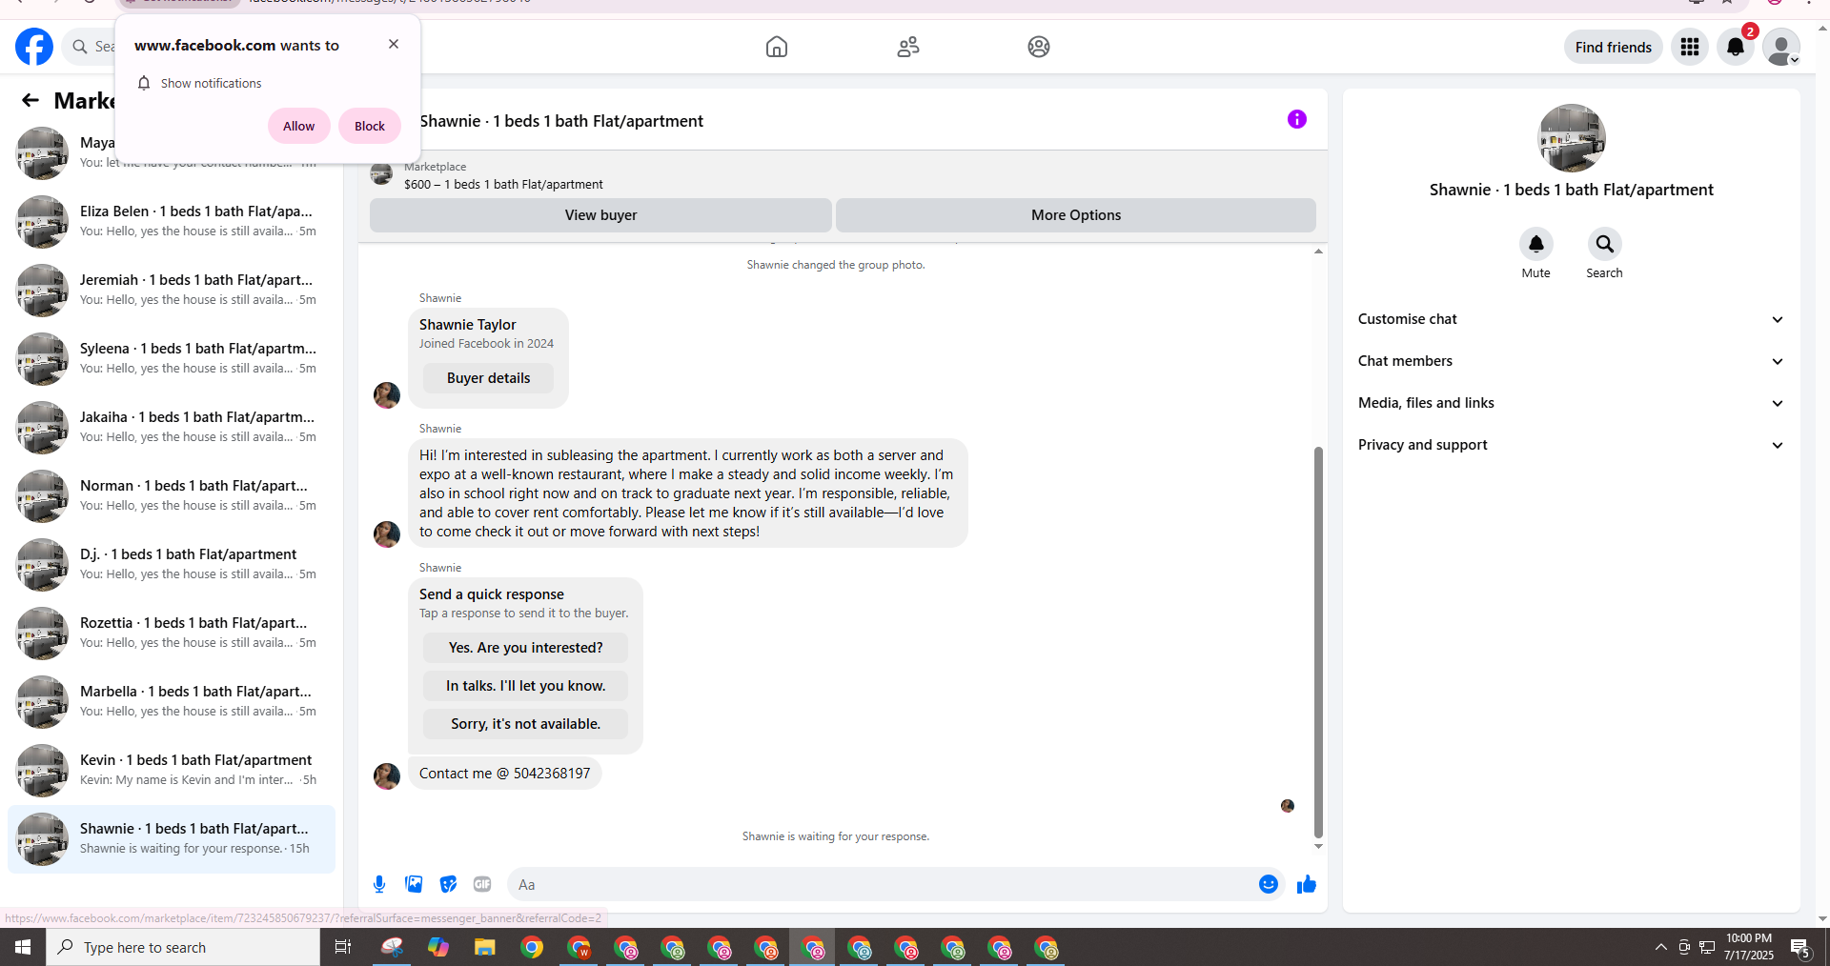Image resolution: width=1830 pixels, height=966 pixels.
Task: Send quick response "Yes. Are you interested?"
Action: pyautogui.click(x=526, y=648)
